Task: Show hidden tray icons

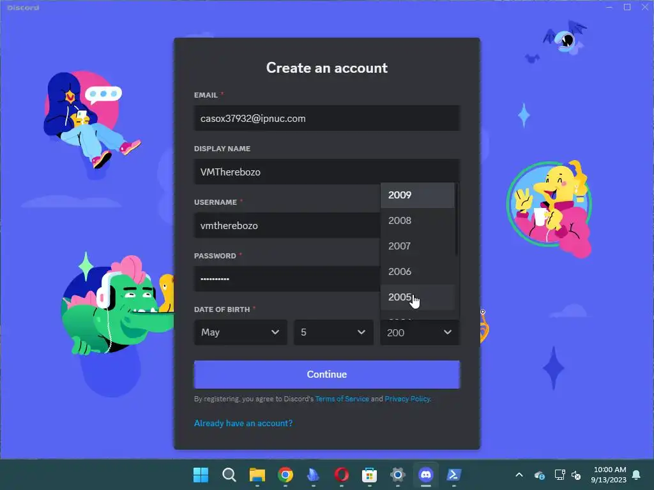Action: pos(519,475)
